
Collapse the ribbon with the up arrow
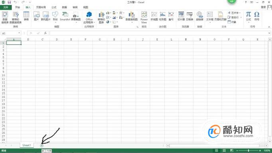(269, 27)
